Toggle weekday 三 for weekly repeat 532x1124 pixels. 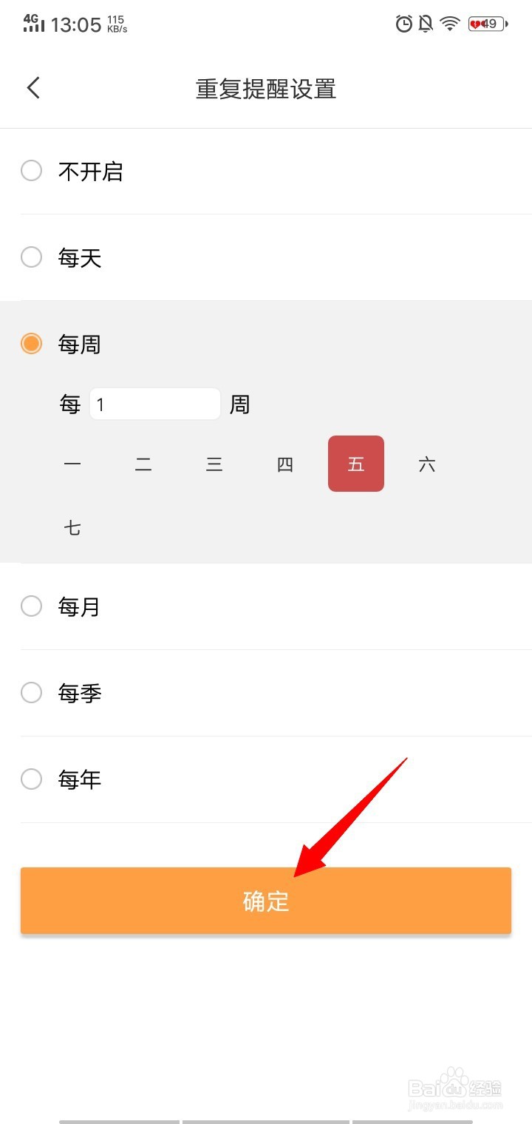pos(214,464)
